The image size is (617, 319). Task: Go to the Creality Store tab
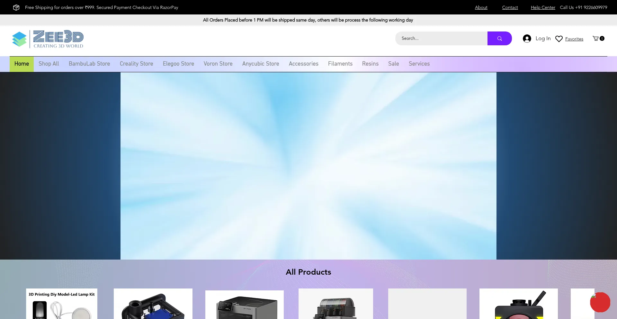tap(136, 64)
